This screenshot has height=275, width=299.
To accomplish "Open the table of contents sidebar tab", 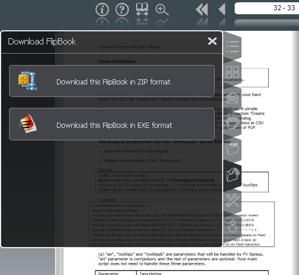I will pos(232,46).
